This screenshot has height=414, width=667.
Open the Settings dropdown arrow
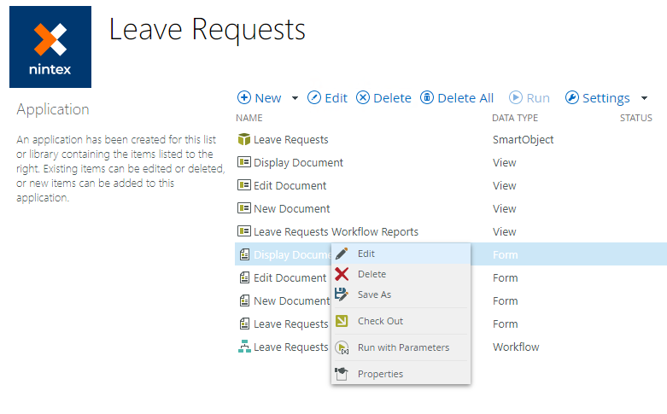click(644, 98)
